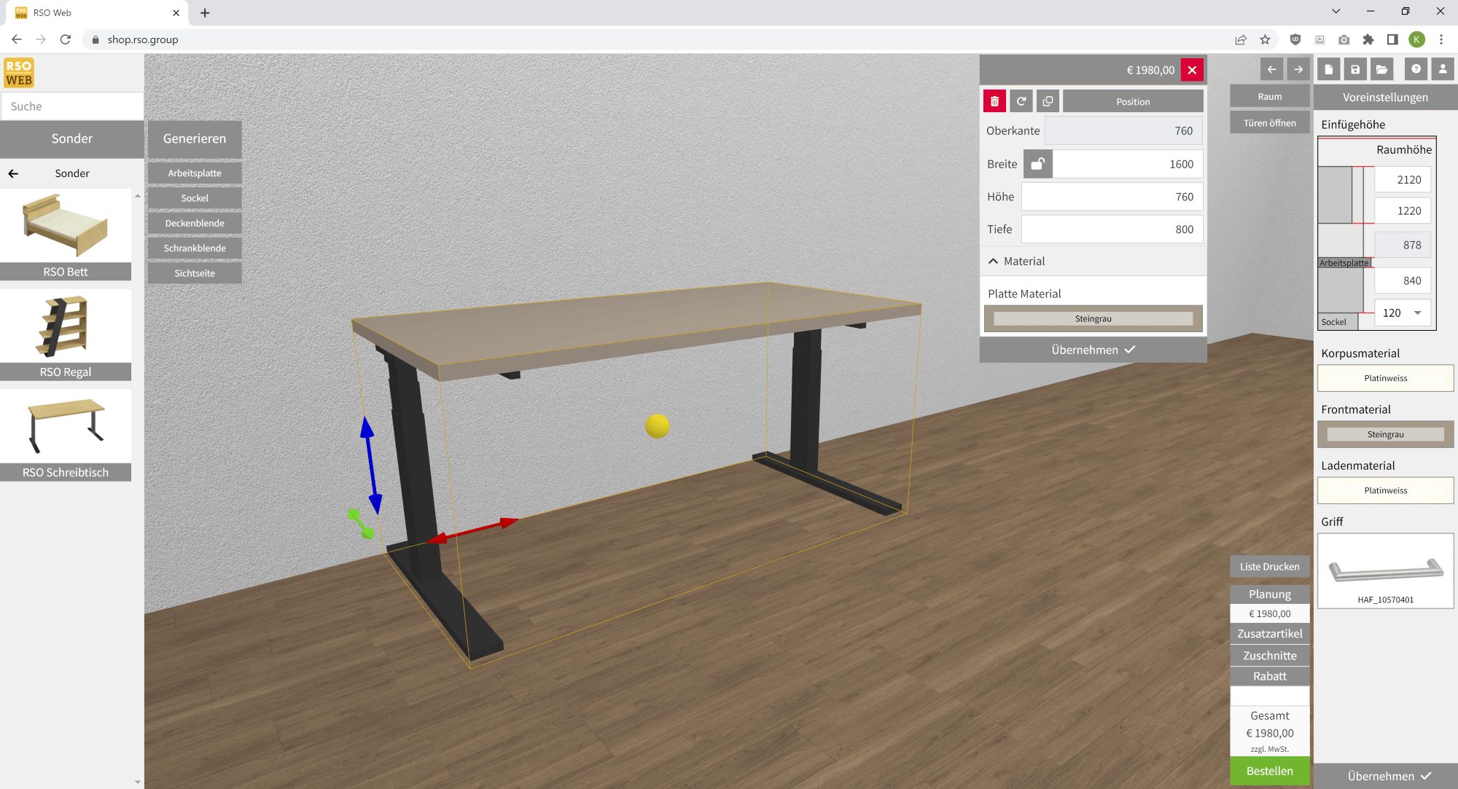
Task: Open the Sockel height 120 dropdown
Action: coord(1417,313)
